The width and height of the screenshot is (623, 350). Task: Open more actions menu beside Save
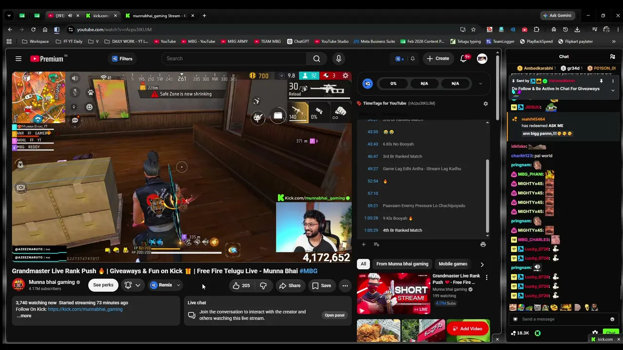pyautogui.click(x=345, y=285)
